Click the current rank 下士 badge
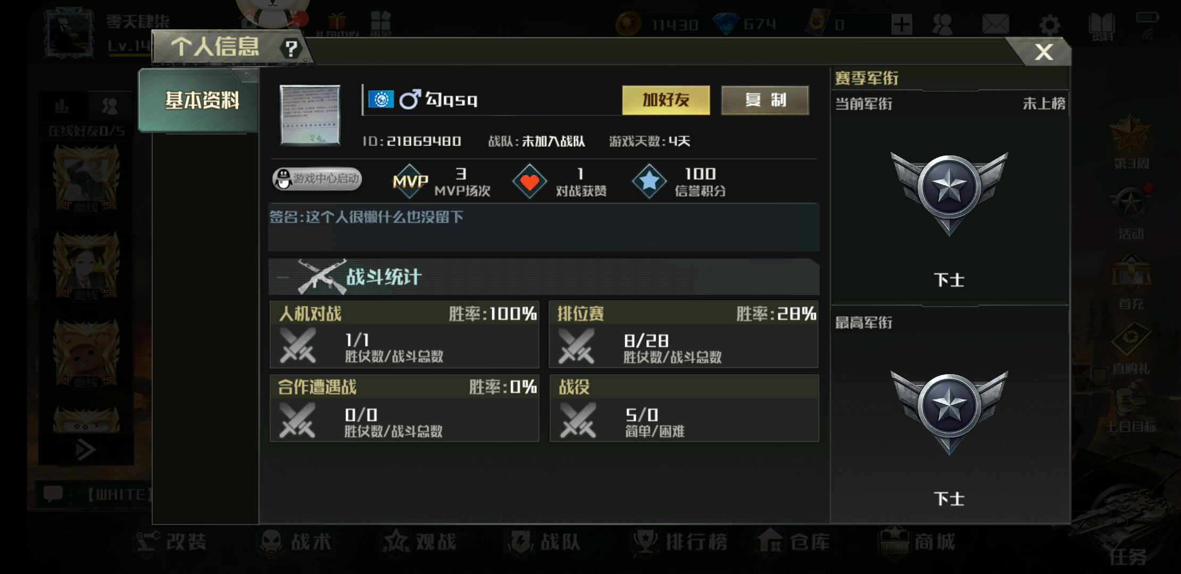 (x=949, y=193)
